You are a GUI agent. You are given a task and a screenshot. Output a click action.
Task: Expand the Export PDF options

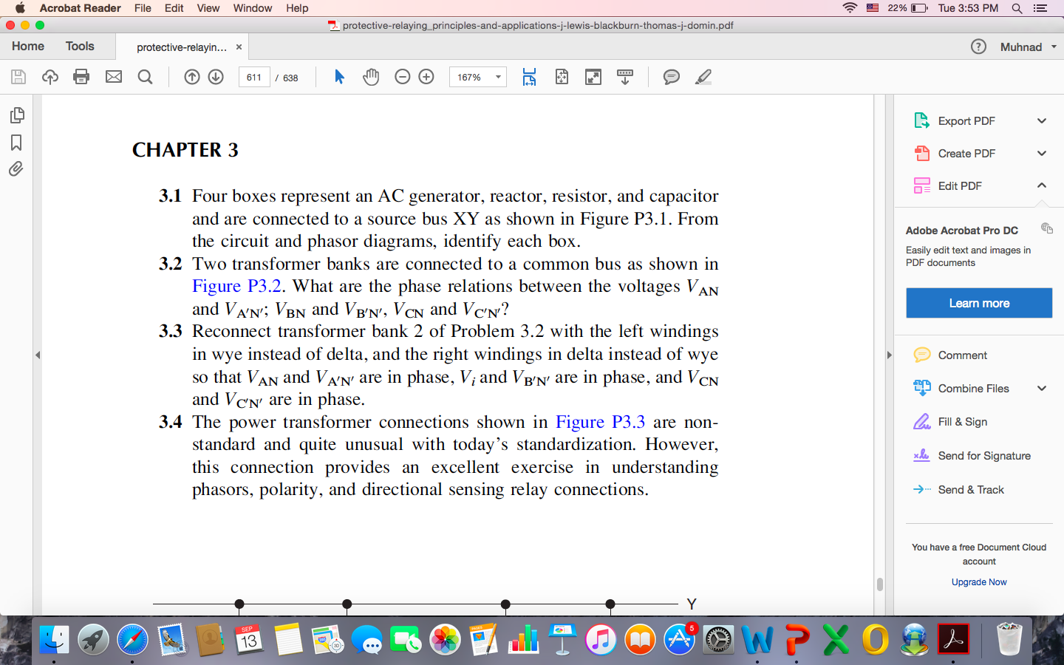[x=1042, y=120]
